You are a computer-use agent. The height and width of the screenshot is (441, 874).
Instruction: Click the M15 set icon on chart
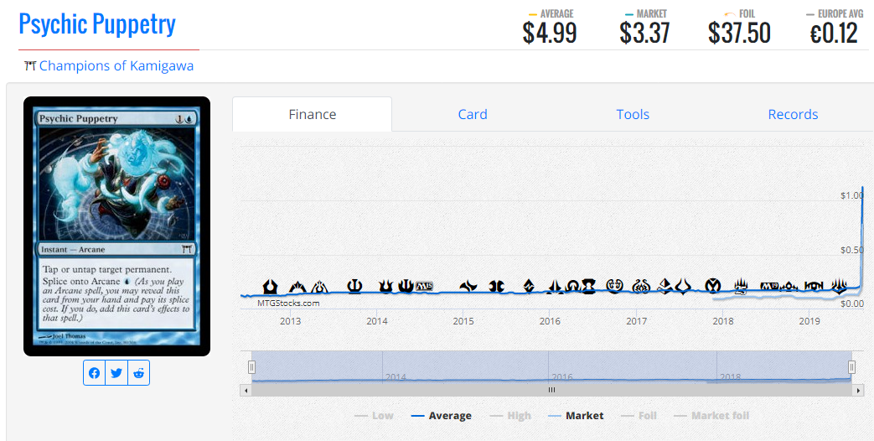point(424,287)
